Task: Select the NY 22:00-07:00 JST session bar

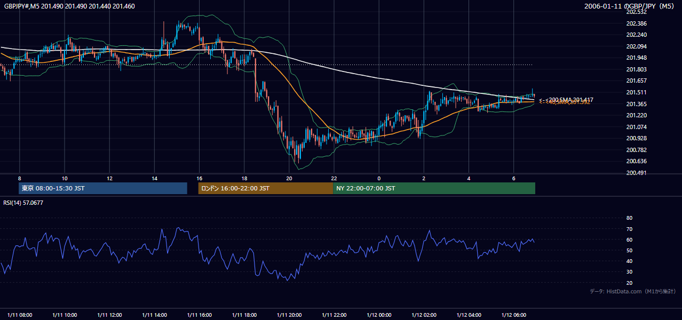Action: [x=434, y=188]
